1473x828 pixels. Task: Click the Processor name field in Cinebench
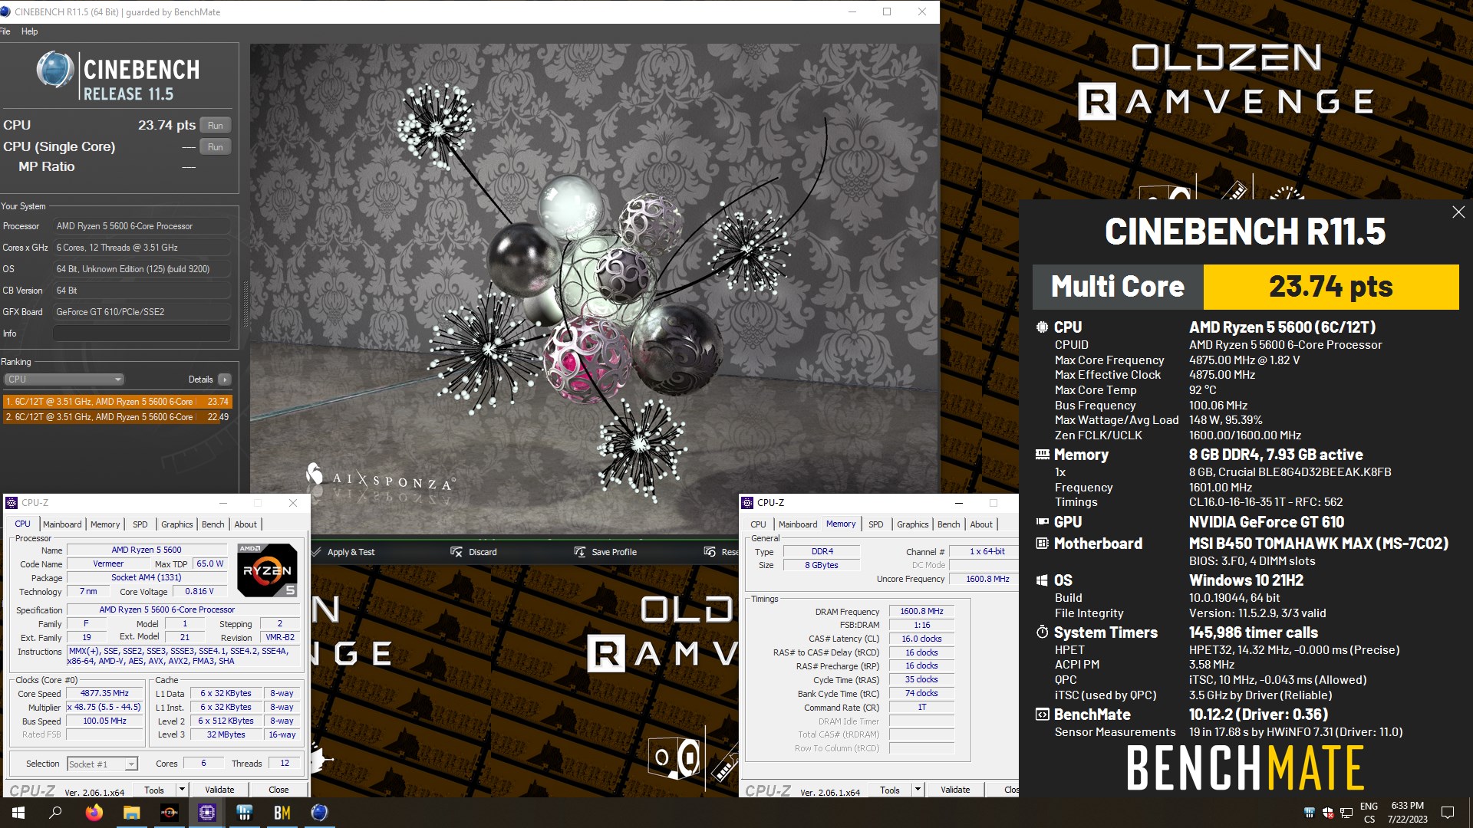point(141,226)
